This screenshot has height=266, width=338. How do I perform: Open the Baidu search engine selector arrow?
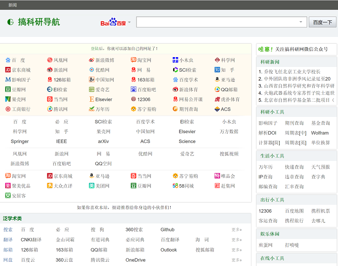pos(129,22)
